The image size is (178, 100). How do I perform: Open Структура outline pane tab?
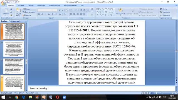pyautogui.click(x=15, y=21)
